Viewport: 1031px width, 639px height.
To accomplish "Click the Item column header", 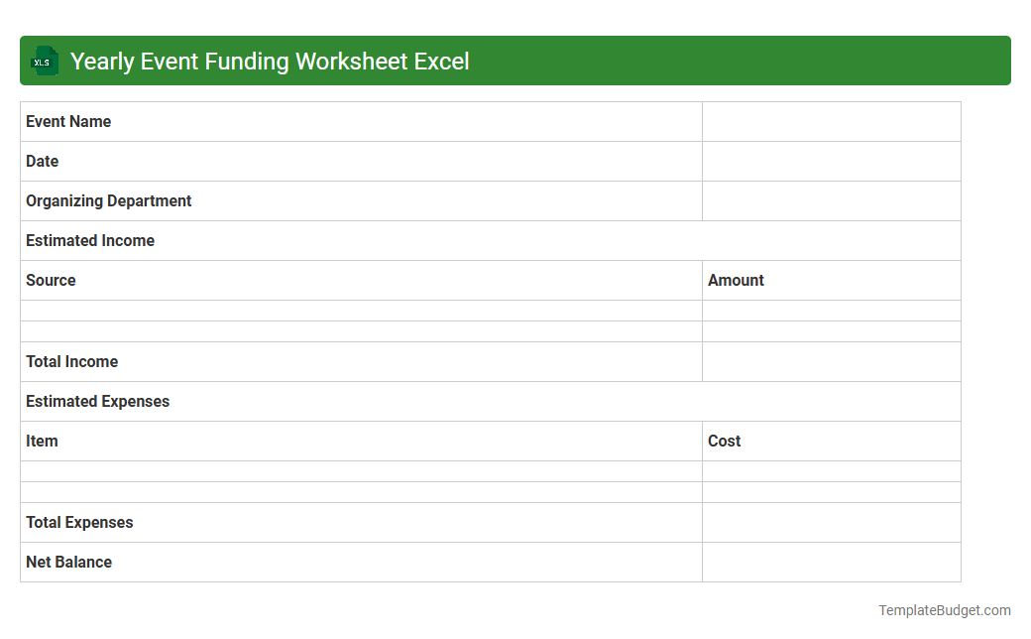I will 42,441.
